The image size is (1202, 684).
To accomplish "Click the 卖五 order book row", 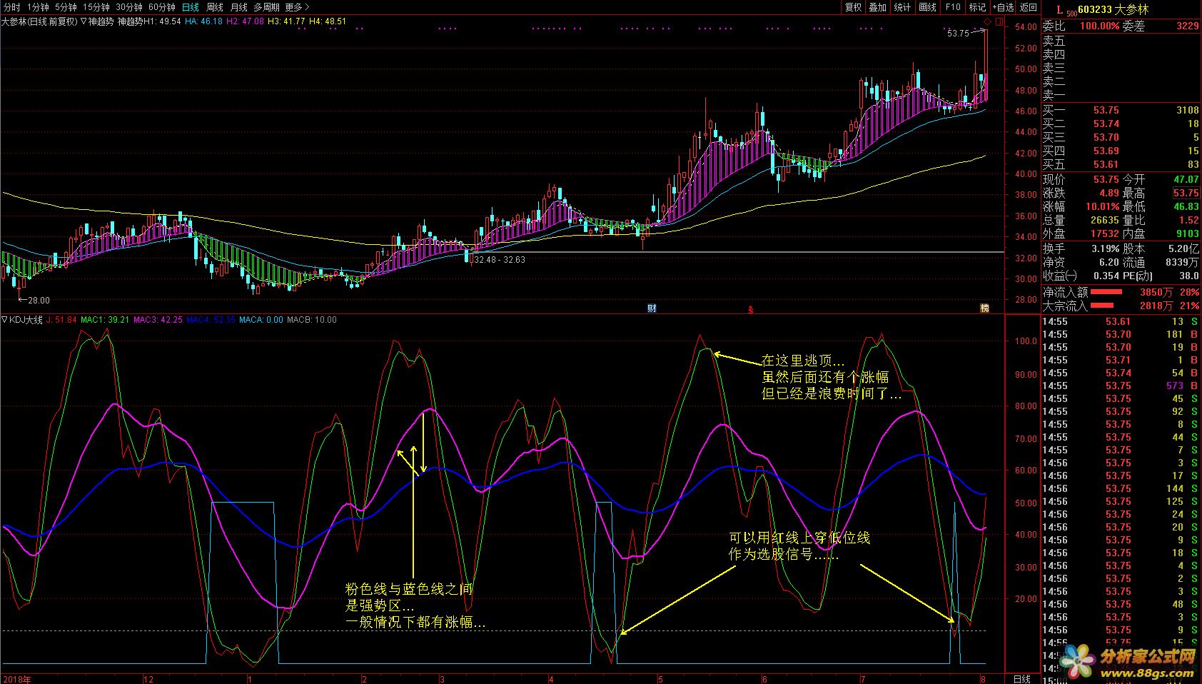I will click(x=1121, y=41).
